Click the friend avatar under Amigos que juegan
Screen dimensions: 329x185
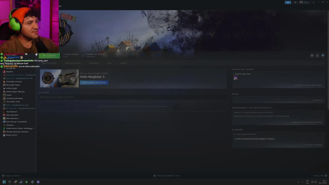pos(236,78)
